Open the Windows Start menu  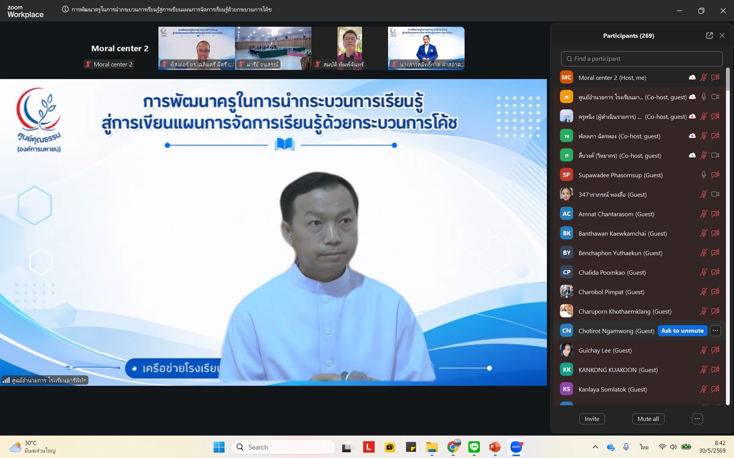tap(219, 447)
